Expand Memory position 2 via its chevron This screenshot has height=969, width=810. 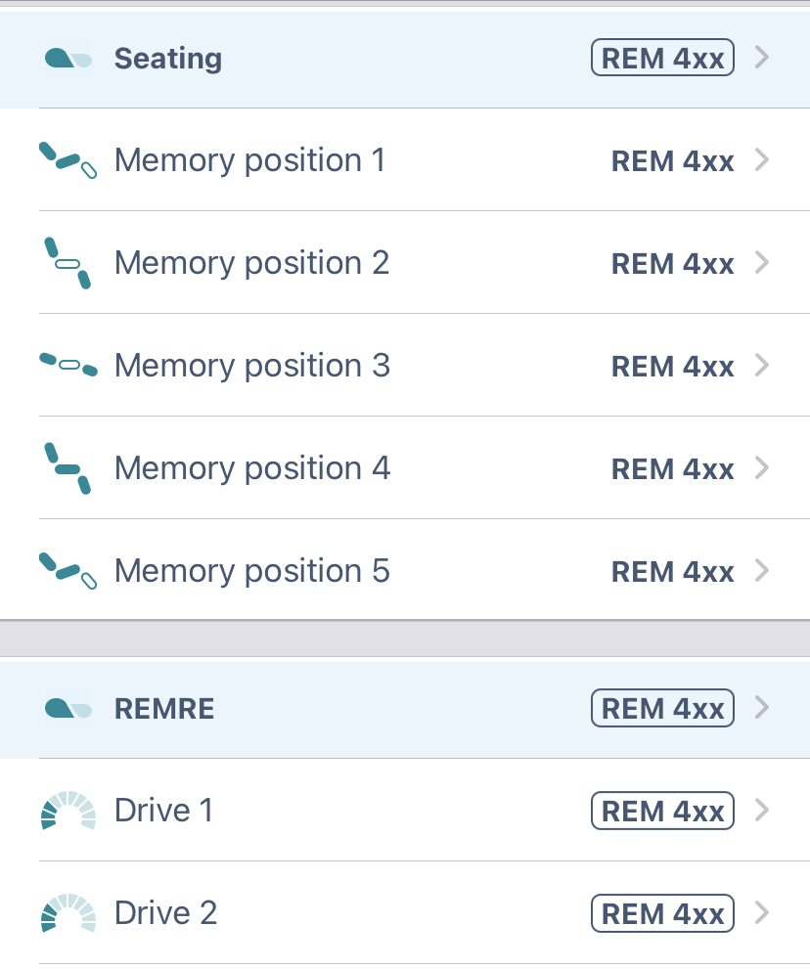761,262
